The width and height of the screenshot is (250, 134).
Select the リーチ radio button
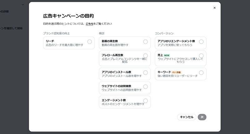point(90,42)
